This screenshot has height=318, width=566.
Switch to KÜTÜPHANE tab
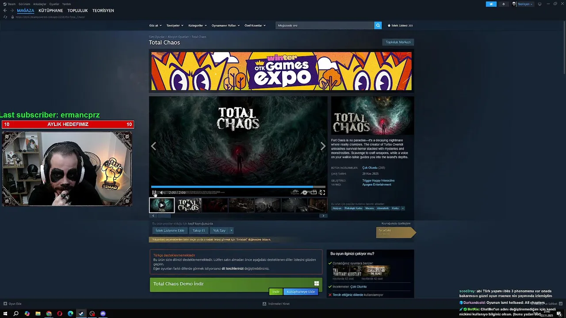click(x=51, y=11)
